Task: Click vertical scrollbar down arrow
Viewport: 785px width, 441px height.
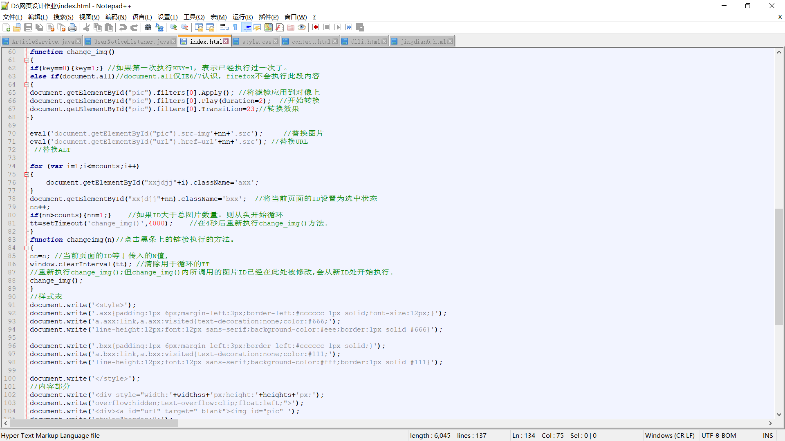Action: (x=779, y=414)
